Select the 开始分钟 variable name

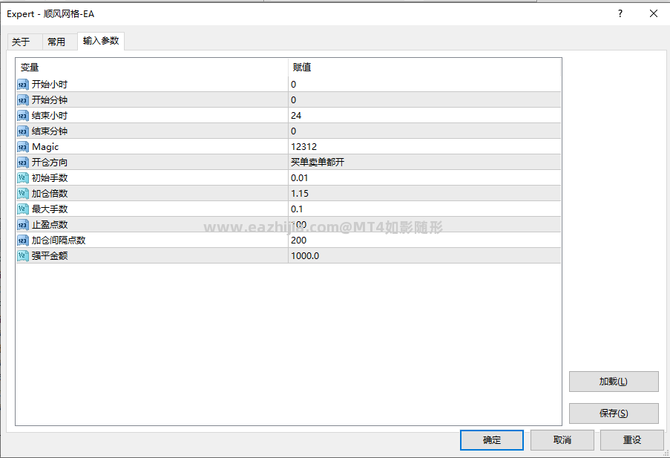click(x=50, y=100)
